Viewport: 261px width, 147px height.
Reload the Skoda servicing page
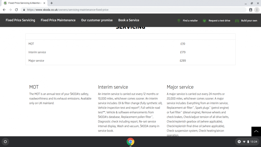tap(16, 10)
